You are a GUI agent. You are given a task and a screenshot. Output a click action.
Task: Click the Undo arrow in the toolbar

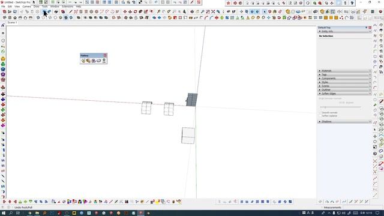pyautogui.click(x=44, y=11)
